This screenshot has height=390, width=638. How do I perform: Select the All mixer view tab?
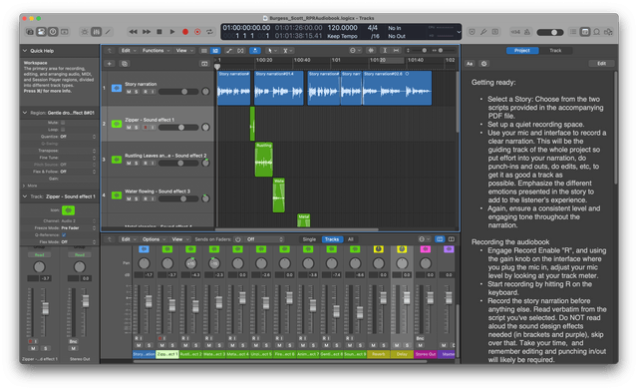point(350,239)
